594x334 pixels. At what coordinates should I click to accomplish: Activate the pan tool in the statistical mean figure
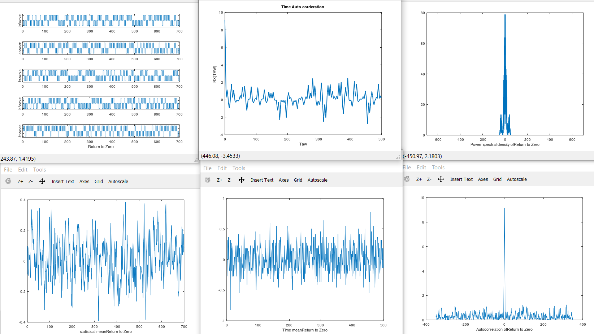click(x=42, y=181)
